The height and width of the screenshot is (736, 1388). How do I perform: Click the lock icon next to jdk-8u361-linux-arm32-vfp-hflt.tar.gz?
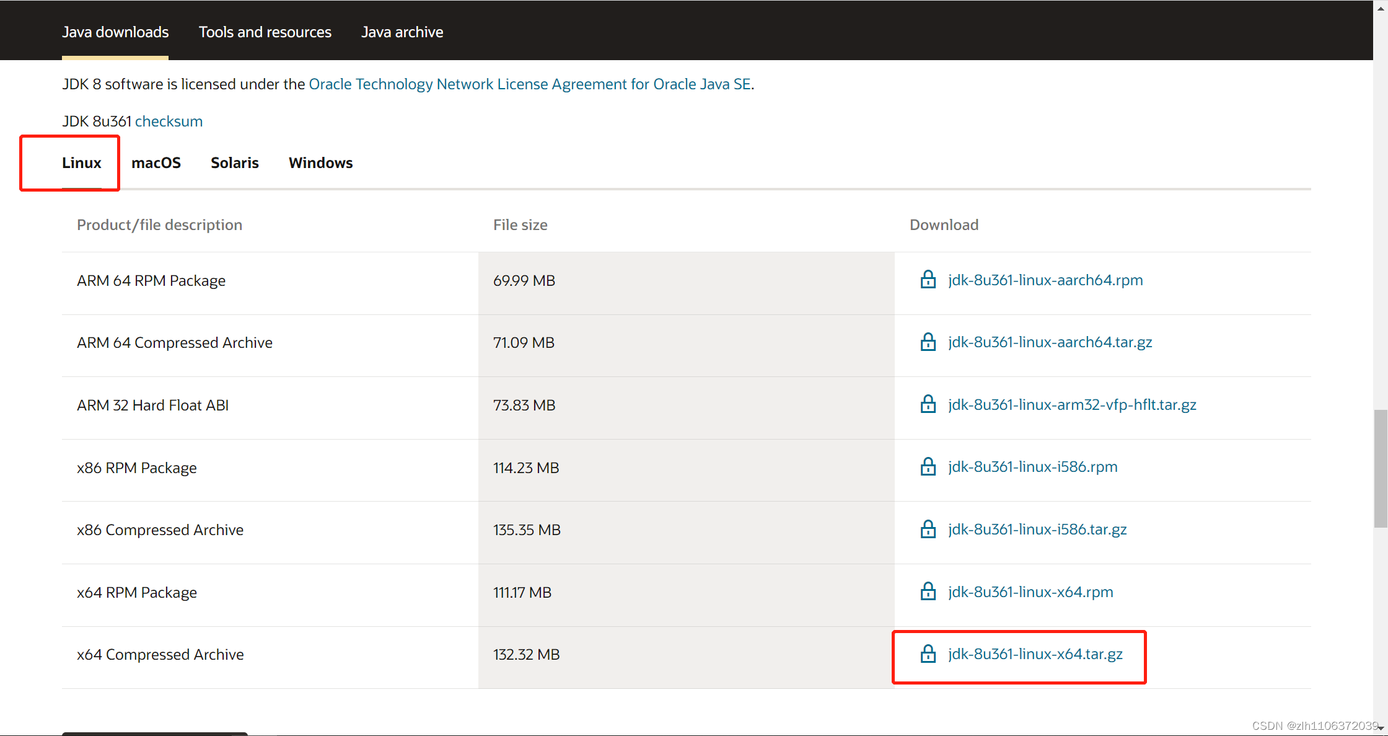pyautogui.click(x=928, y=404)
